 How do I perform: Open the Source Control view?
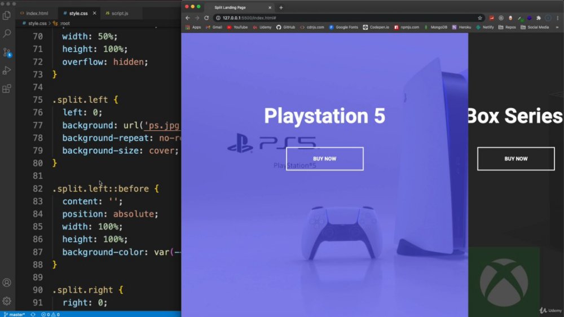point(6,52)
